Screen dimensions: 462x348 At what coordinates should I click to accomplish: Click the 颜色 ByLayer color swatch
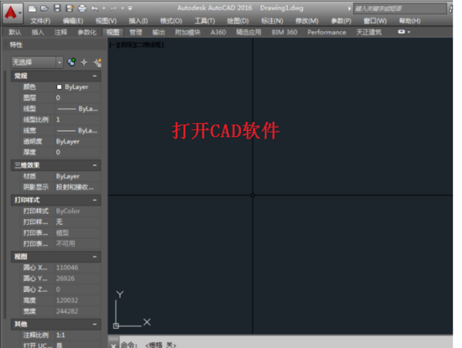(x=59, y=87)
